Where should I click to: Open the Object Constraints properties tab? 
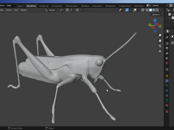tap(167, 95)
